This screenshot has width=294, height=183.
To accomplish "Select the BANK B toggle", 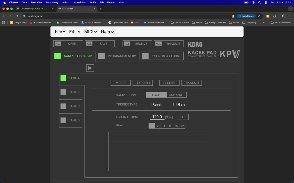I will click(63, 92).
